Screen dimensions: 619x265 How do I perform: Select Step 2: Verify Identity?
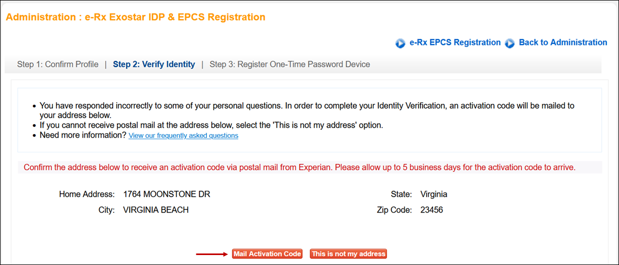click(154, 64)
